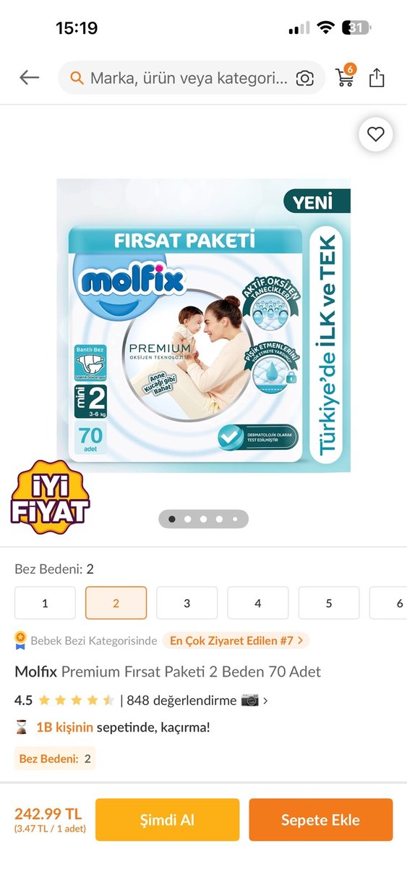Tap the orange magnifier search icon
Image resolution: width=407 pixels, height=883 pixels.
click(x=76, y=78)
